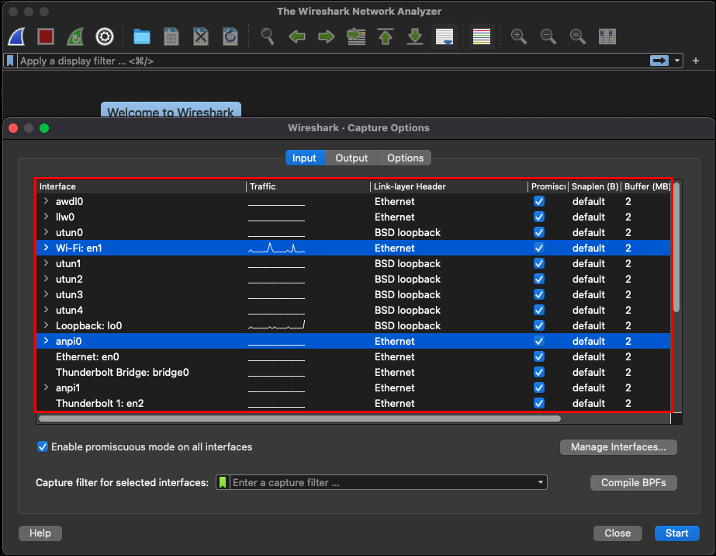The width and height of the screenshot is (716, 556).
Task: Switch to the Options tab
Action: pyautogui.click(x=403, y=158)
